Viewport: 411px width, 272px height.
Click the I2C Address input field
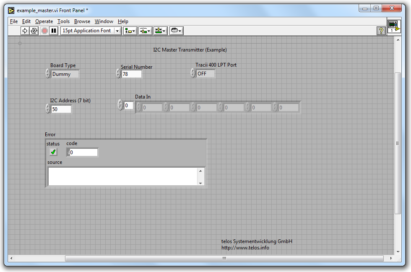pyautogui.click(x=61, y=109)
